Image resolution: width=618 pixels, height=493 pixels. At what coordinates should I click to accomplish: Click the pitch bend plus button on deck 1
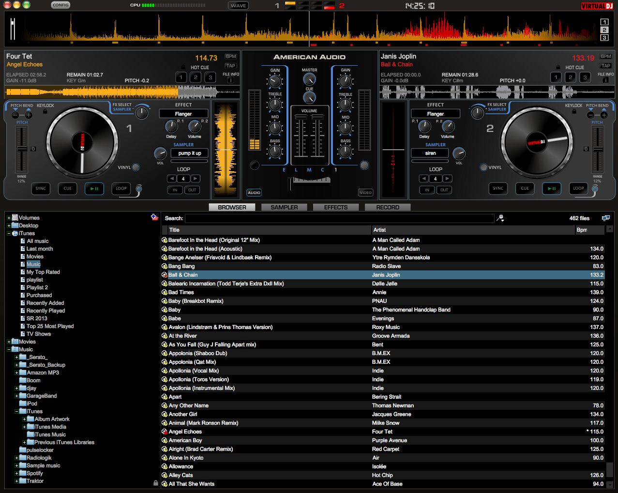pos(29,115)
